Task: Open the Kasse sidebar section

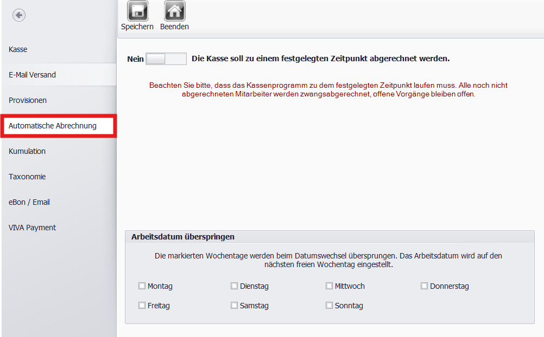Action: click(x=59, y=49)
